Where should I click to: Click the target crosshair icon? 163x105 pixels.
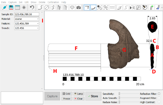[24, 8]
